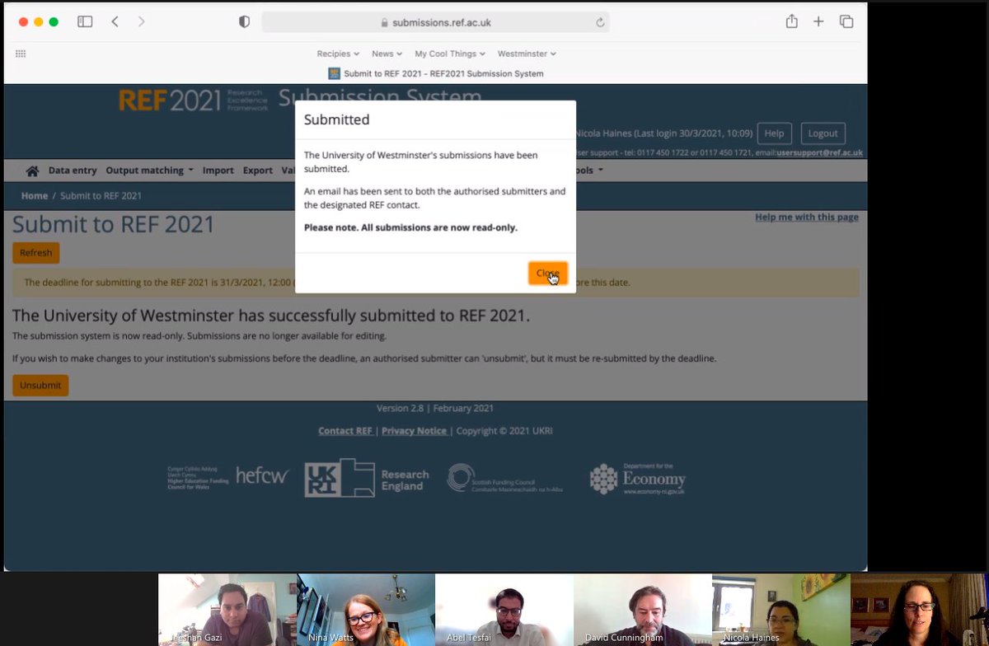Open the Output matching dropdown menu
The height and width of the screenshot is (646, 989).
149,171
